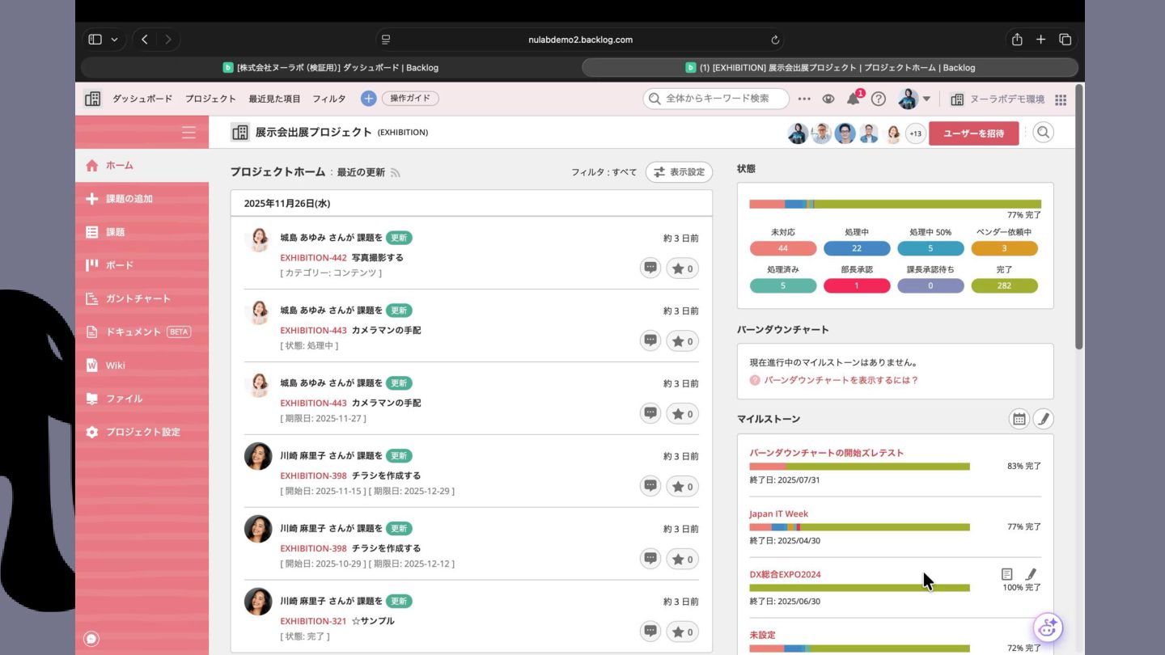
Task: Click the Backlog logo icon in header
Action: [93, 99]
